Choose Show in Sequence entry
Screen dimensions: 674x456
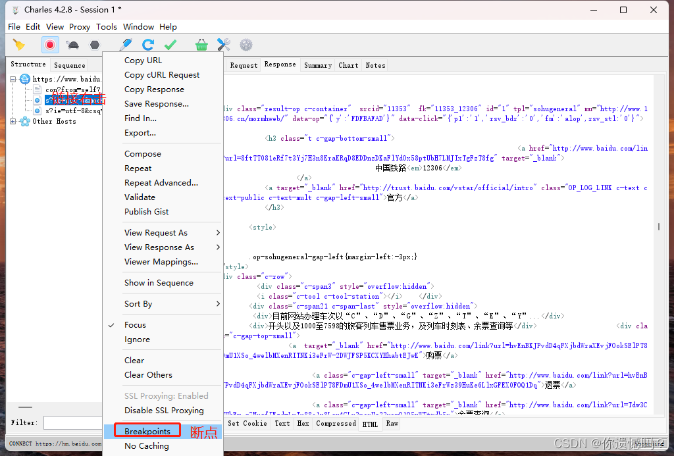tap(159, 283)
